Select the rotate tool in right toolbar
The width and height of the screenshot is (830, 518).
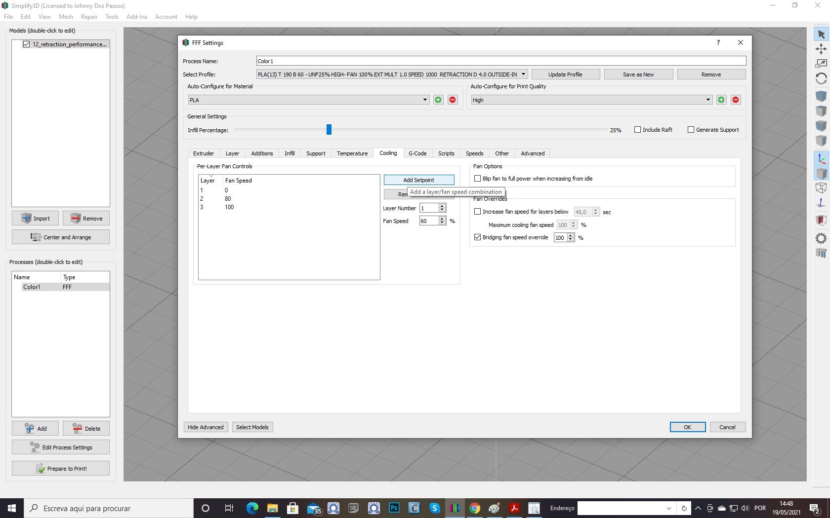[x=821, y=78]
